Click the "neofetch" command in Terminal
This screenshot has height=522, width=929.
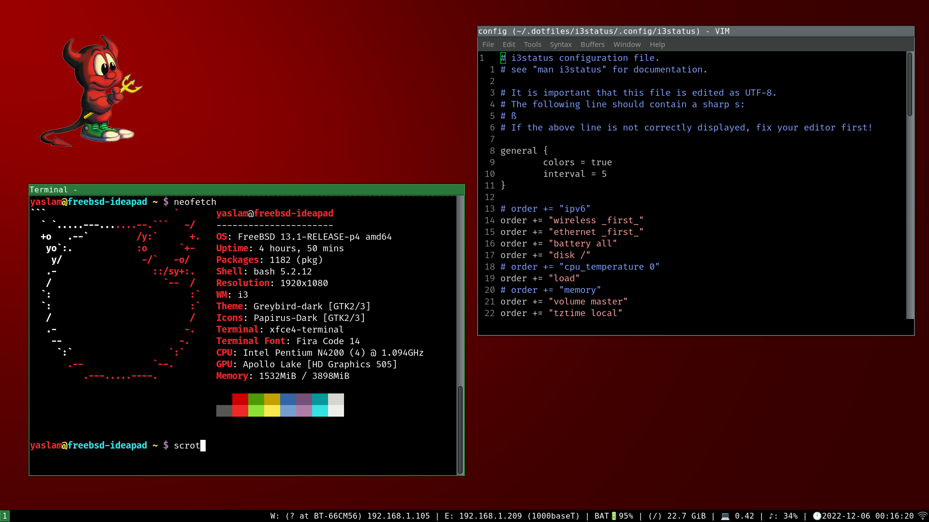pyautogui.click(x=195, y=202)
